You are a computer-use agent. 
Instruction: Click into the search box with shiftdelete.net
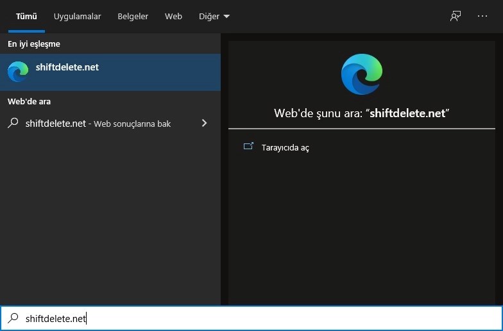251,318
